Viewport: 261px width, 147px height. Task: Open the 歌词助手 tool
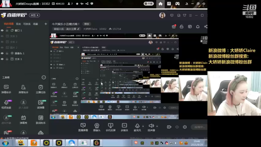(x=40, y=120)
